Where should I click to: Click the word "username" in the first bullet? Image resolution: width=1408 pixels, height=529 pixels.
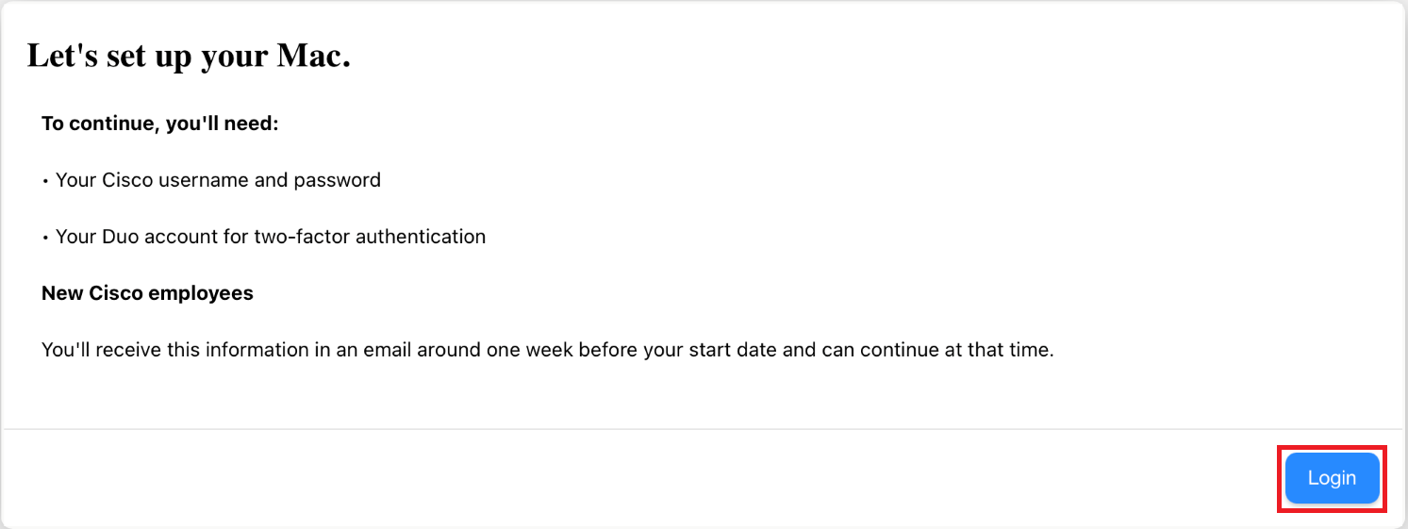(203, 180)
